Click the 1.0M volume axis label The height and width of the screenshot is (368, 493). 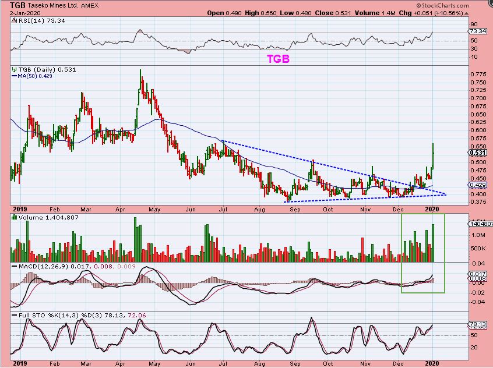point(478,235)
